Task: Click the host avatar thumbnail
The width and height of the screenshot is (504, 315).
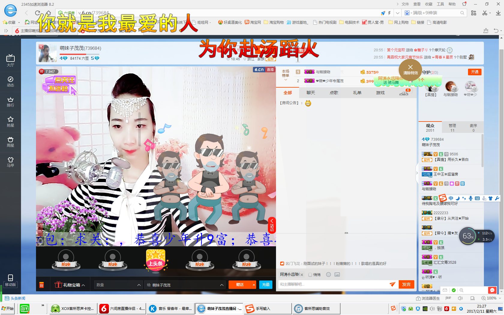Action: (47, 53)
